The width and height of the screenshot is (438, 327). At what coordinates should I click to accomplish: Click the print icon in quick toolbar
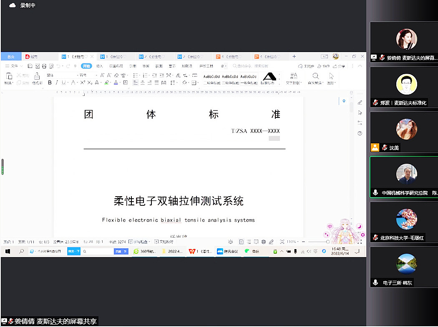click(x=44, y=66)
